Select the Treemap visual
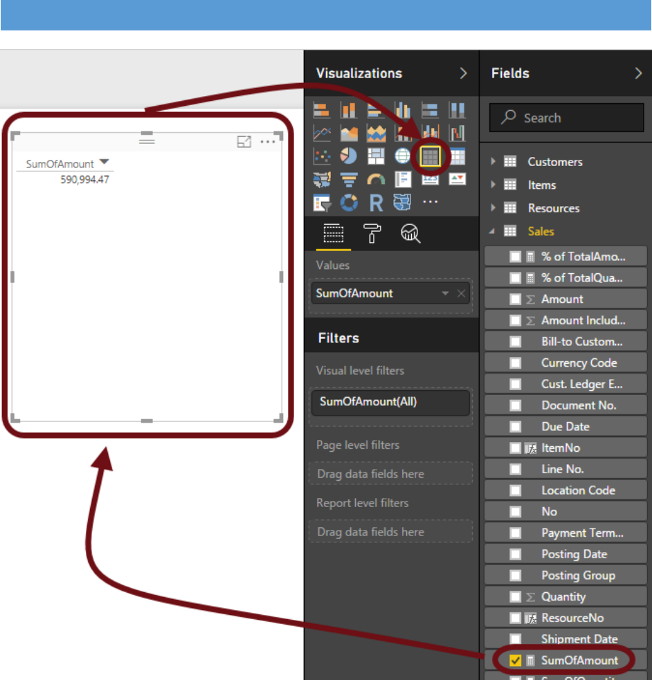 376,156
